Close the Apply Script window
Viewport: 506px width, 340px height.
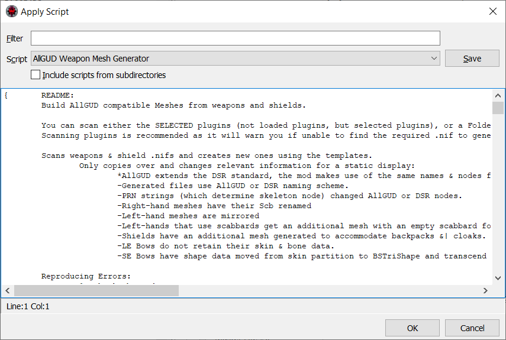[493, 12]
